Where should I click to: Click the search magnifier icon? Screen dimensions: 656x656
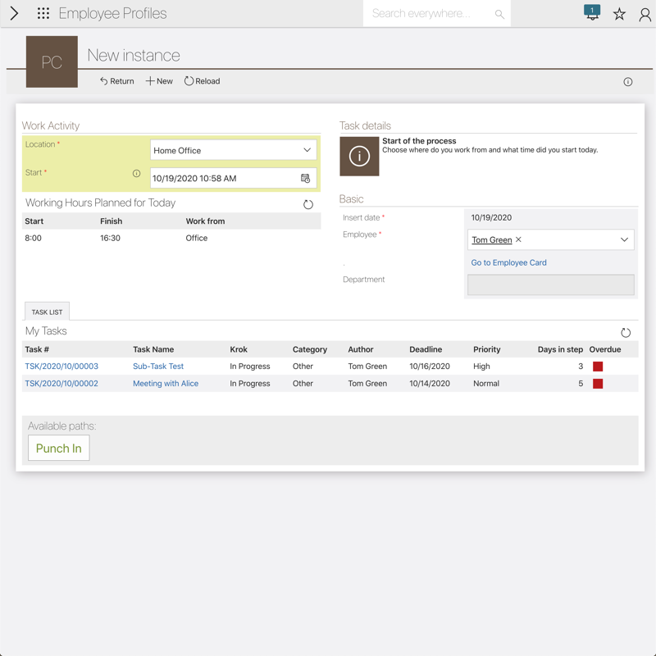click(x=499, y=14)
